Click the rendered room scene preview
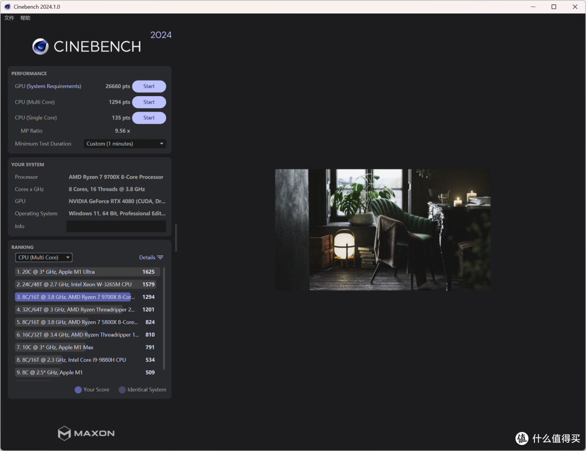586x451 pixels. (383, 229)
